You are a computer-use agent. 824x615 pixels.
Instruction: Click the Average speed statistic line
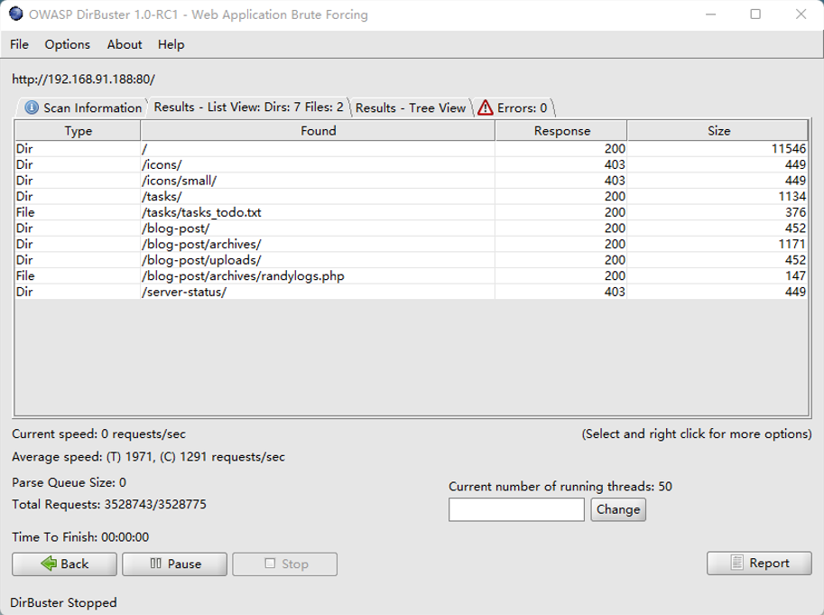click(x=148, y=457)
